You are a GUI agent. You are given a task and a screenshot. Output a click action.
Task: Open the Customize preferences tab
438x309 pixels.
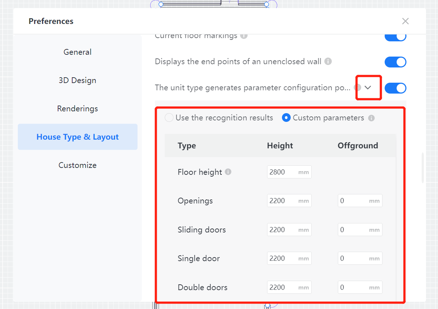pos(77,165)
